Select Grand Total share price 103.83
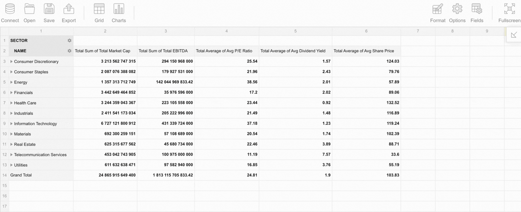The image size is (521, 212). [366, 175]
